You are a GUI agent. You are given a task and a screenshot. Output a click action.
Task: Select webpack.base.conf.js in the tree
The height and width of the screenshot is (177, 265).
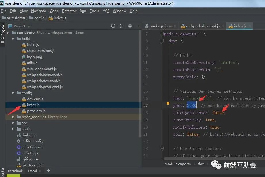point(45,75)
